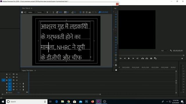
Task: Export a frame with the camera icon
Action: point(151,58)
